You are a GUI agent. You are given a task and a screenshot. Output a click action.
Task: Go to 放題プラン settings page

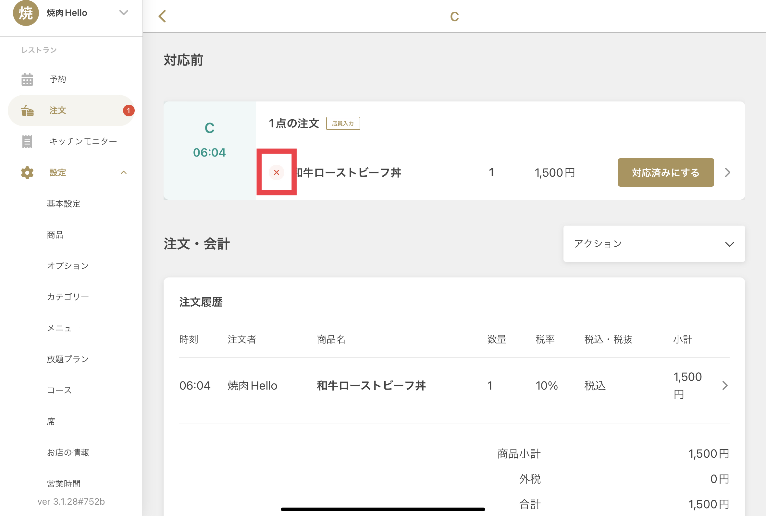click(68, 359)
